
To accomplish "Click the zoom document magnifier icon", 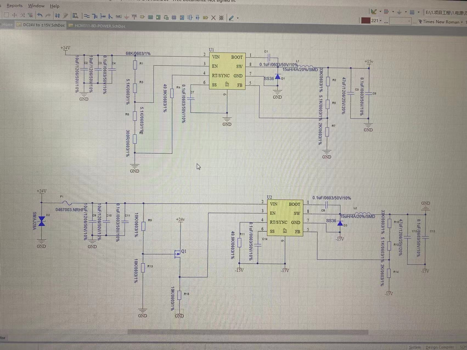I will [75, 16].
